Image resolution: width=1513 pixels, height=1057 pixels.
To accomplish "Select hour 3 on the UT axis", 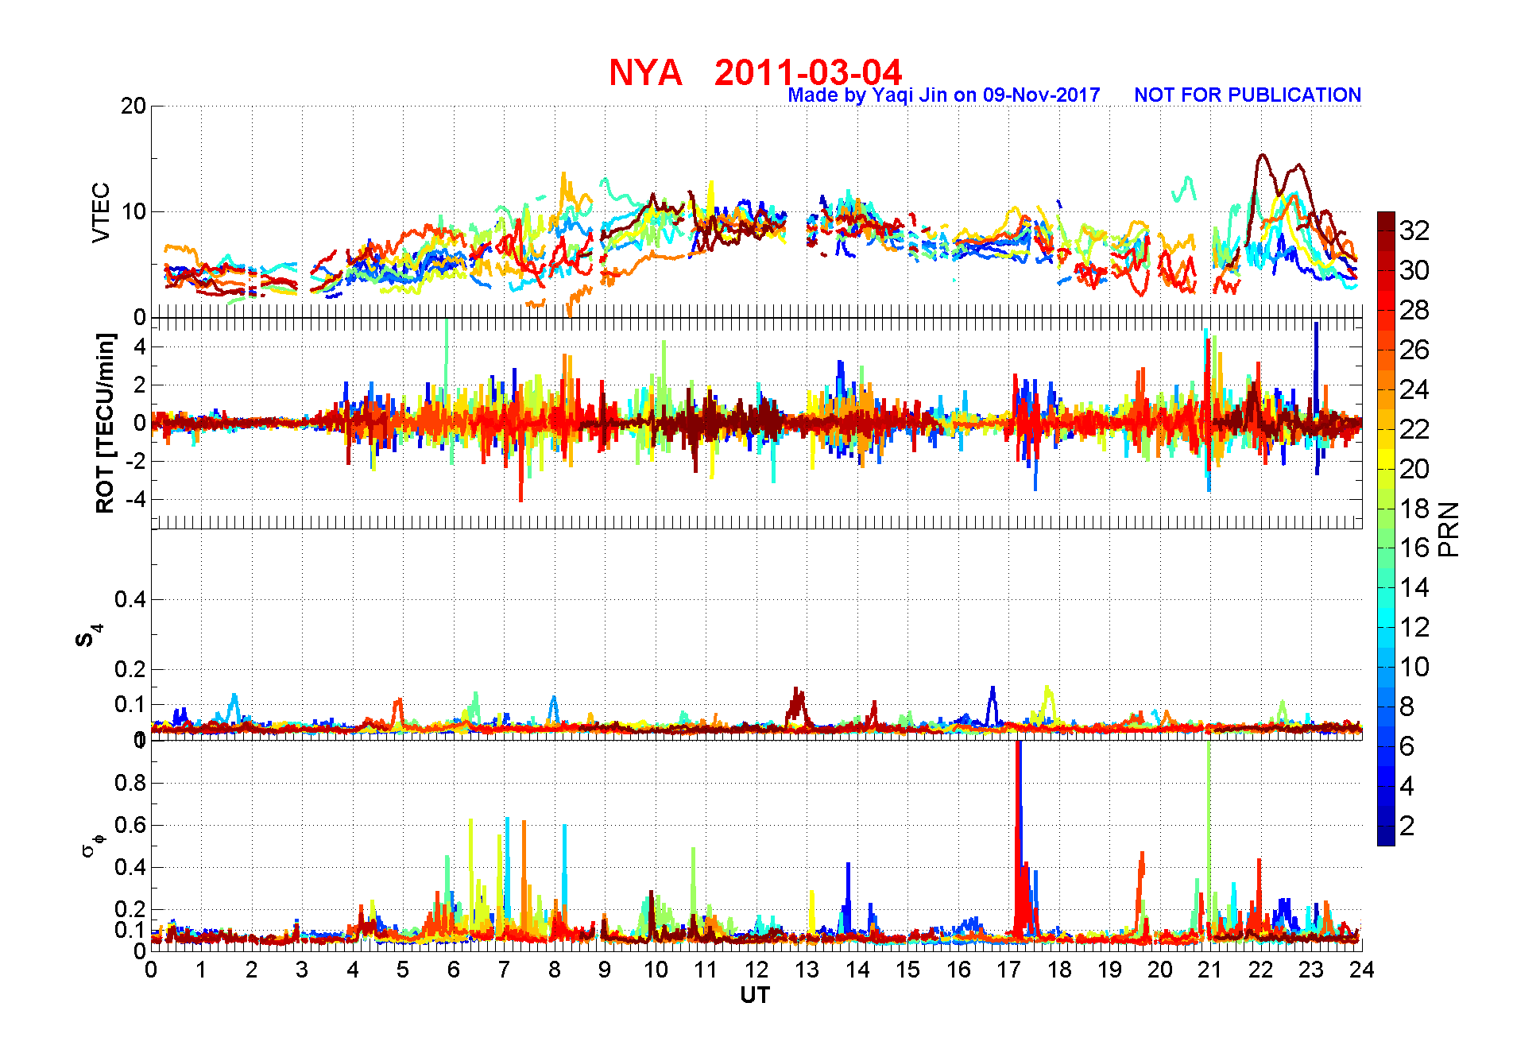I will click(x=302, y=970).
